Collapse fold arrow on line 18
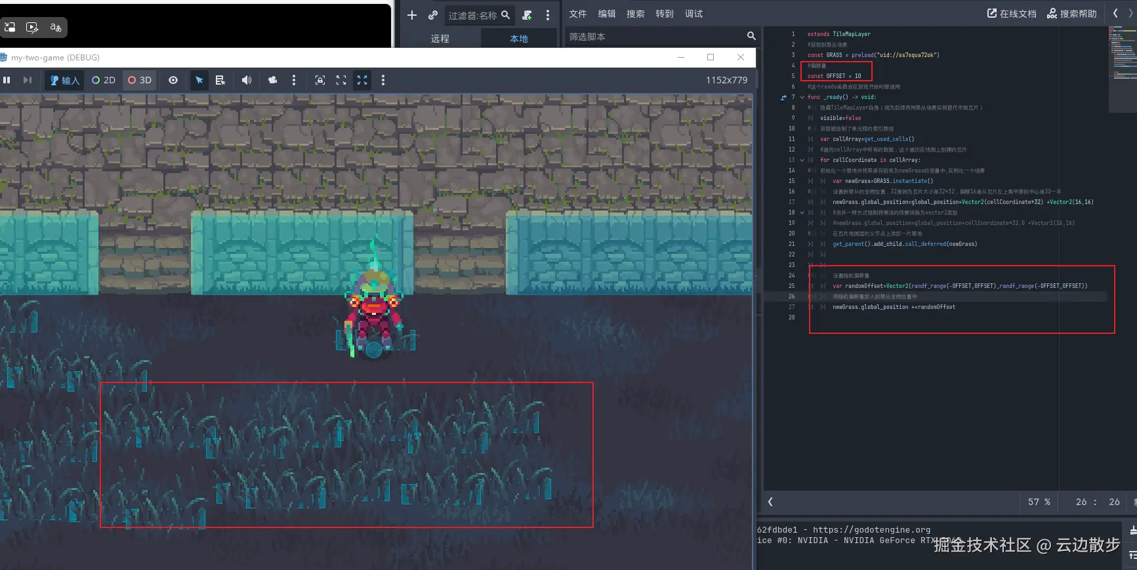This screenshot has height=570, width=1137. pos(802,213)
